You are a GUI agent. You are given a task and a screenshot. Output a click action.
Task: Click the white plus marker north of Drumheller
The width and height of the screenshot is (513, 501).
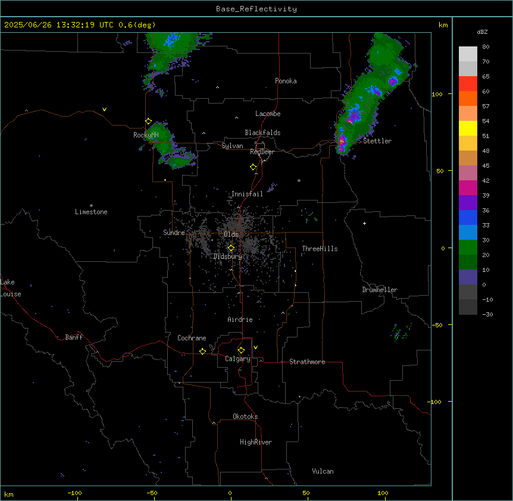(364, 223)
